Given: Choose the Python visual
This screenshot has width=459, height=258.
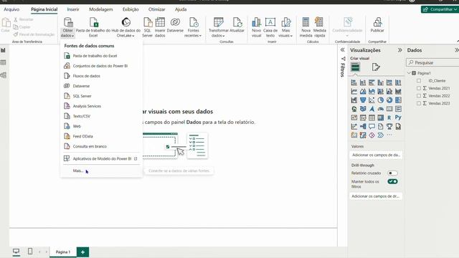Looking at the screenshot, I should coord(398,118).
